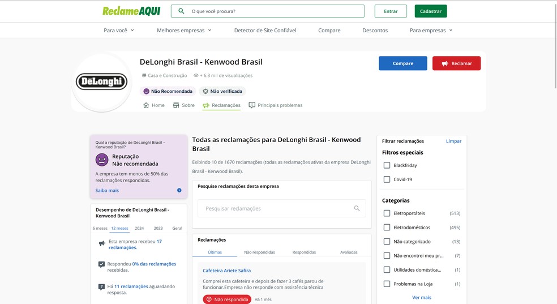Click the Limpar filters link
This screenshot has height=304, width=557.
coord(453,141)
